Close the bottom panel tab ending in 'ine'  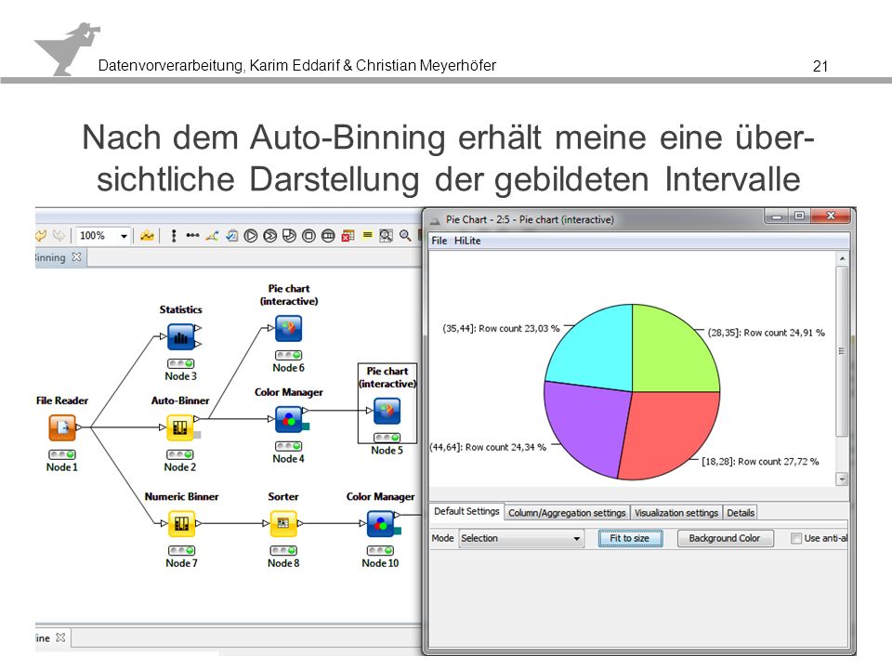click(60, 637)
